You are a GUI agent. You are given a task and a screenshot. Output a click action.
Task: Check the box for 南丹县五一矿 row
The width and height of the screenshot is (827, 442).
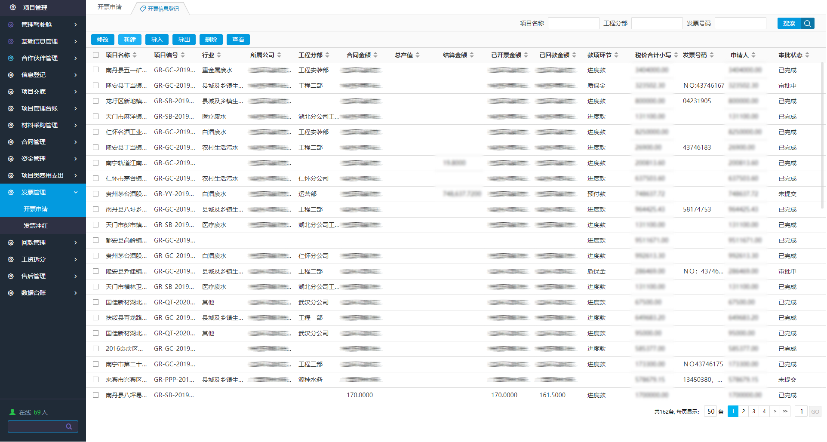click(96, 70)
